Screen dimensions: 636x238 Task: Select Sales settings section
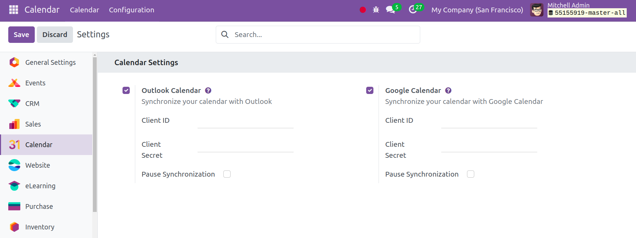click(46, 124)
